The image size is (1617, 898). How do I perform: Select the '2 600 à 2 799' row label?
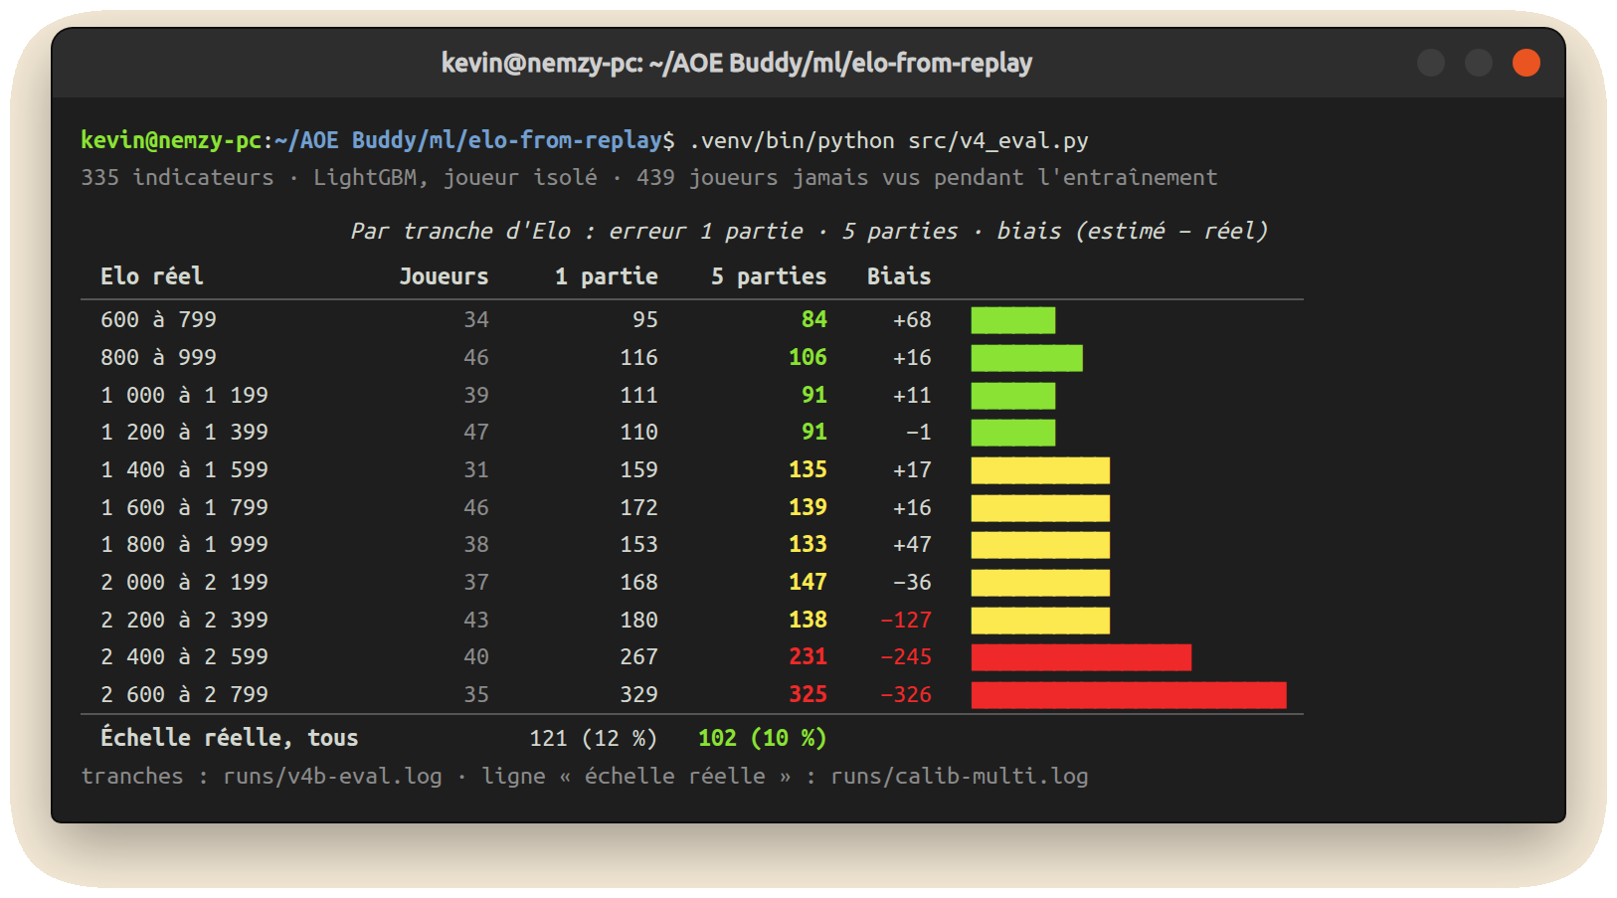coord(184,694)
